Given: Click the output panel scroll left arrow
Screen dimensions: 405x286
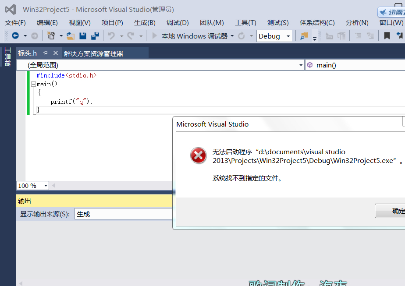Looking at the screenshot, I should (x=21, y=283).
